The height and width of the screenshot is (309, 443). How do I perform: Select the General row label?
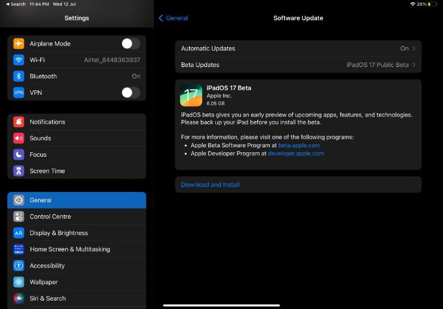click(40, 200)
